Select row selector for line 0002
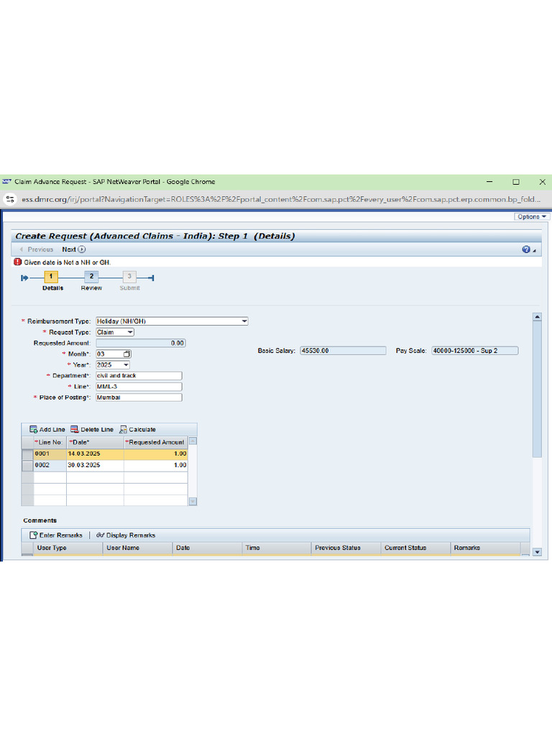The height and width of the screenshot is (736, 552). 27,465
